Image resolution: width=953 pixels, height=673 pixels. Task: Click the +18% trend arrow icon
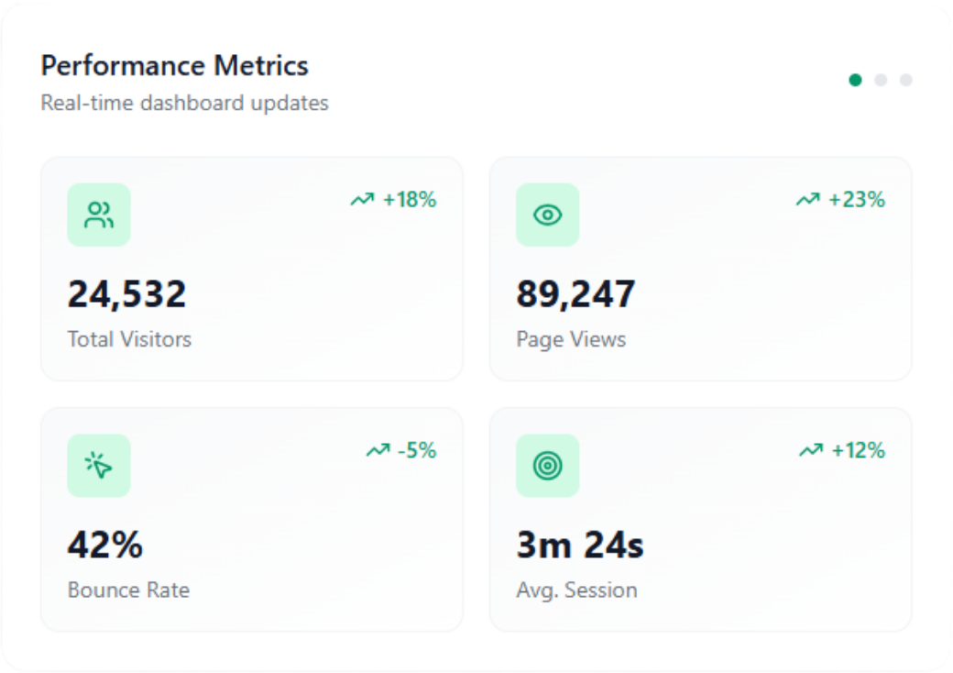tap(364, 199)
